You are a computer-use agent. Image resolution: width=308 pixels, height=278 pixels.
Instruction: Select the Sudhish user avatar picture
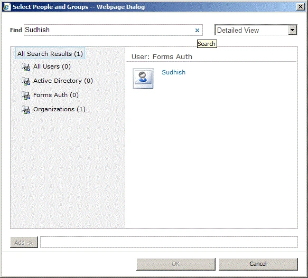[143, 79]
